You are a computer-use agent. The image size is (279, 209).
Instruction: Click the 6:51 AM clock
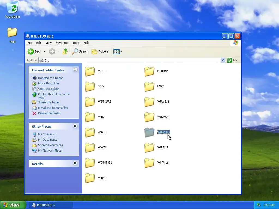[x=269, y=205]
